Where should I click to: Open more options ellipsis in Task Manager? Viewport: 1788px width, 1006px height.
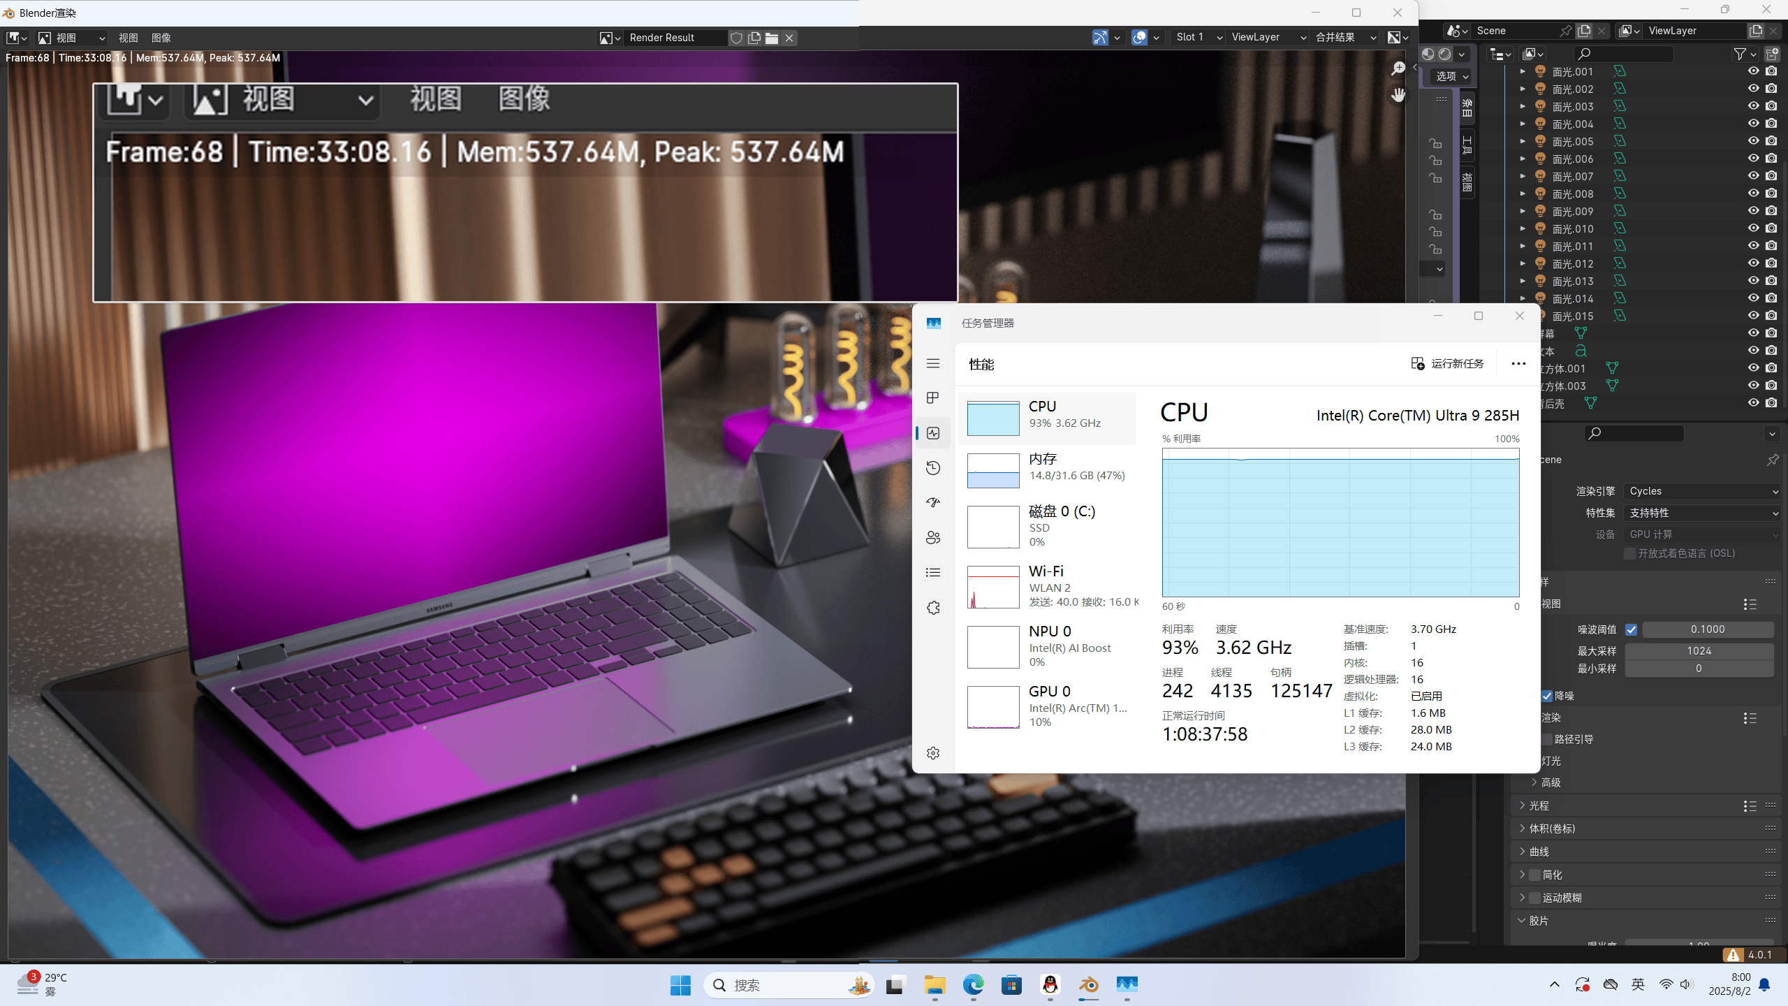[1518, 363]
